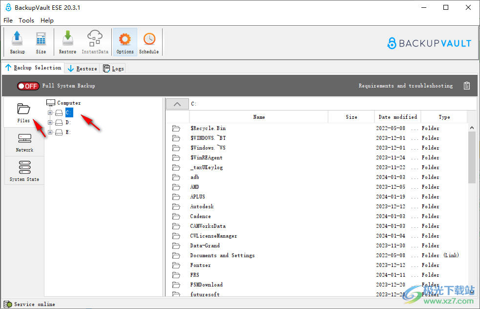Click the up-folder arrow button
The image size is (480, 309).
[x=177, y=104]
